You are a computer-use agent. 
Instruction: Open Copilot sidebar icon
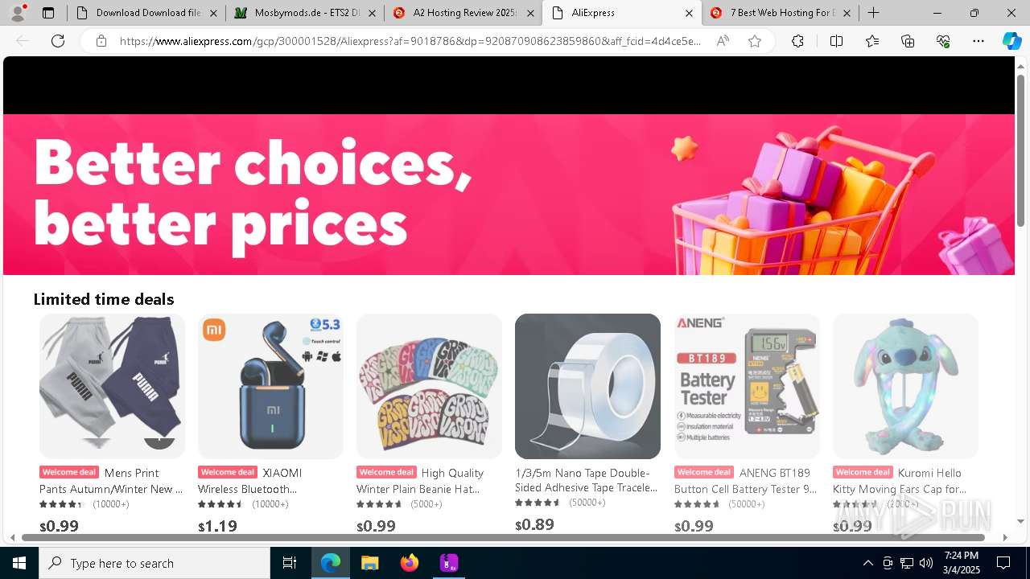(1011, 41)
